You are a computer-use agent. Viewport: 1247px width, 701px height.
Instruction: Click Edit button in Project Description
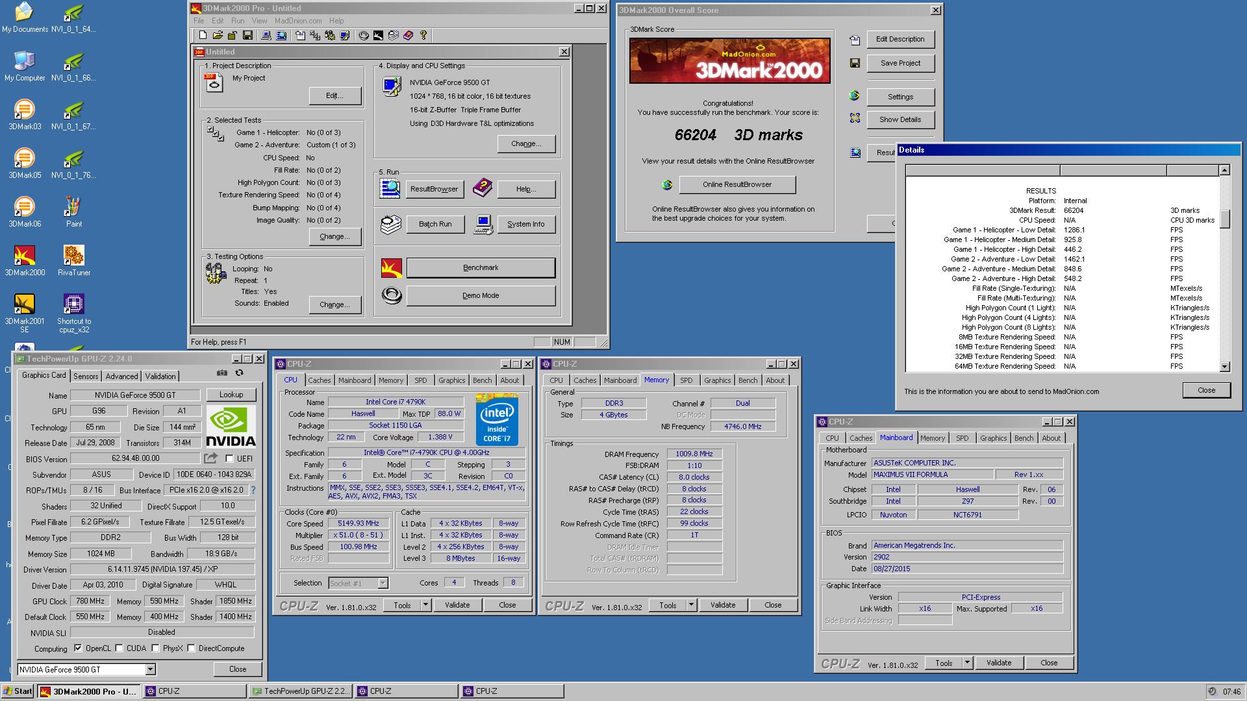[x=334, y=95]
